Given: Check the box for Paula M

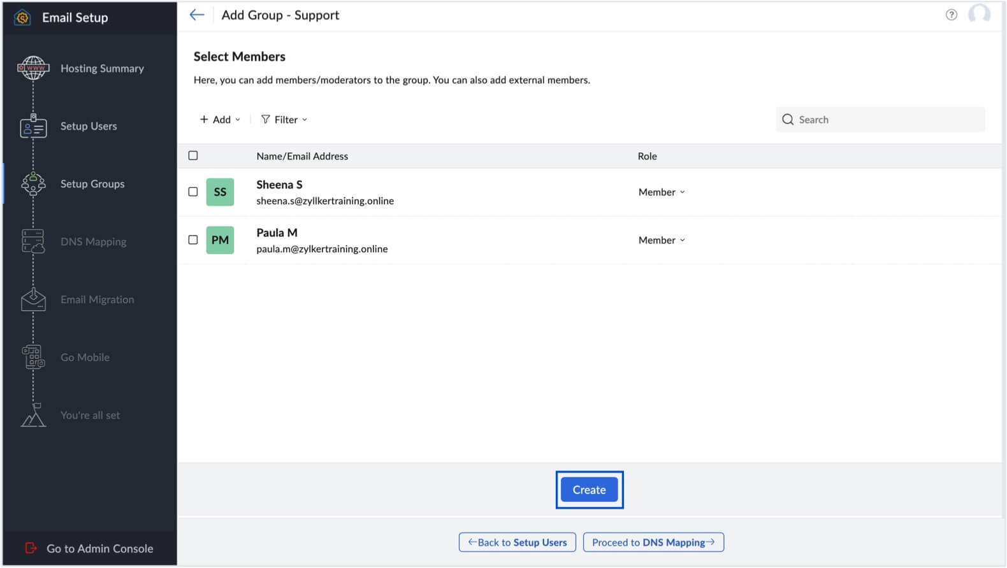Looking at the screenshot, I should point(193,240).
